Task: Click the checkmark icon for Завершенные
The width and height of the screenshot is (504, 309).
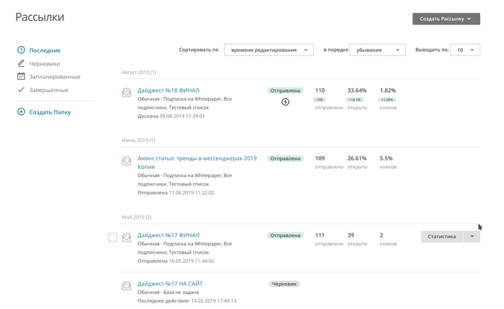Action: (x=21, y=90)
